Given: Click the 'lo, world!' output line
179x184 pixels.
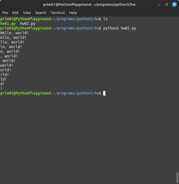Looking at the screenshot, I should click(11, 47).
